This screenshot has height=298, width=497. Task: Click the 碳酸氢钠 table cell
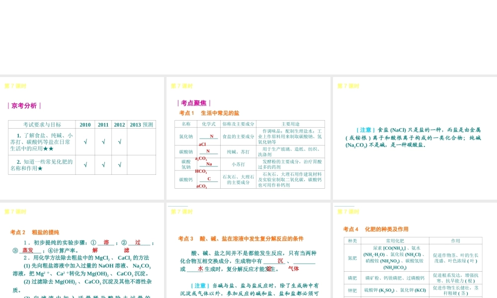click(x=186, y=164)
